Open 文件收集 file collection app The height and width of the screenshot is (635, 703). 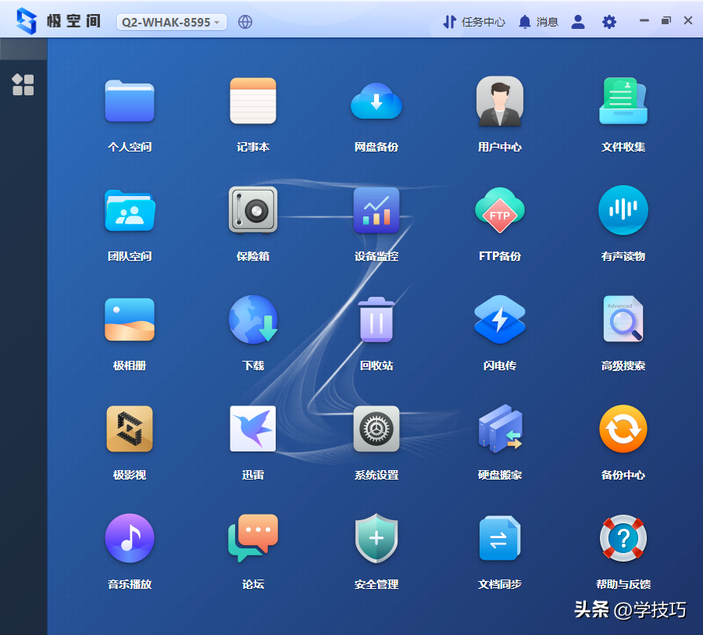coord(623,101)
